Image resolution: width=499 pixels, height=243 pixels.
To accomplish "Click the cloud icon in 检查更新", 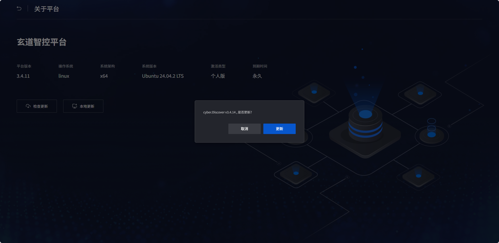I will [28, 106].
